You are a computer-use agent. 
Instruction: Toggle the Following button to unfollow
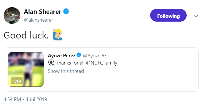168,15
